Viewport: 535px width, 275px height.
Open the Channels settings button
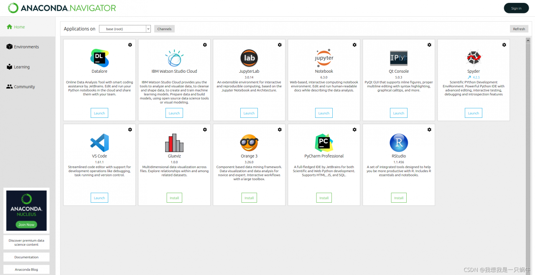(x=164, y=29)
